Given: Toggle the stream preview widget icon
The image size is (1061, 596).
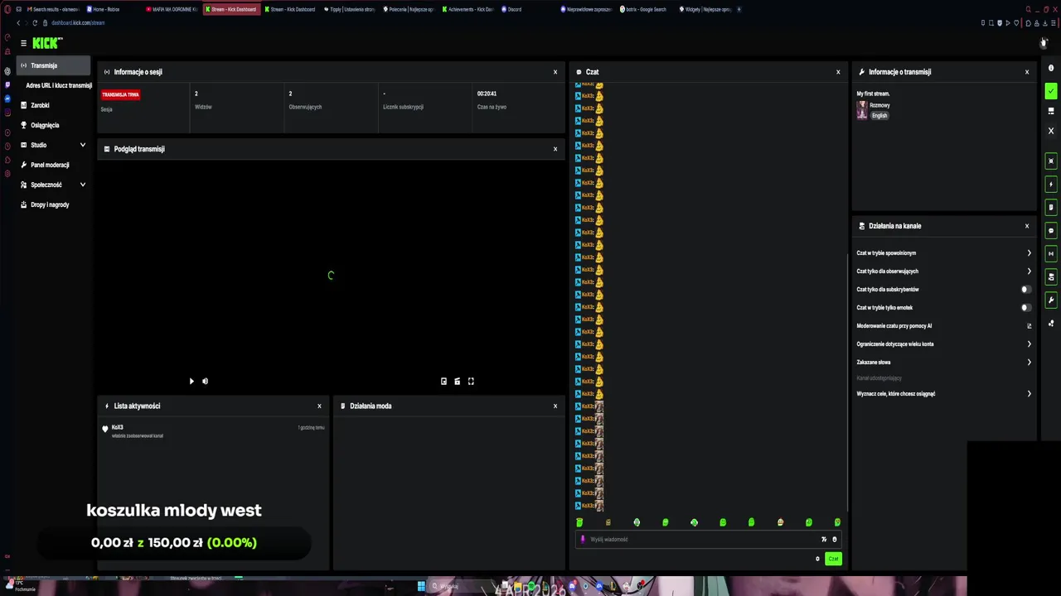Looking at the screenshot, I should [x=1051, y=161].
